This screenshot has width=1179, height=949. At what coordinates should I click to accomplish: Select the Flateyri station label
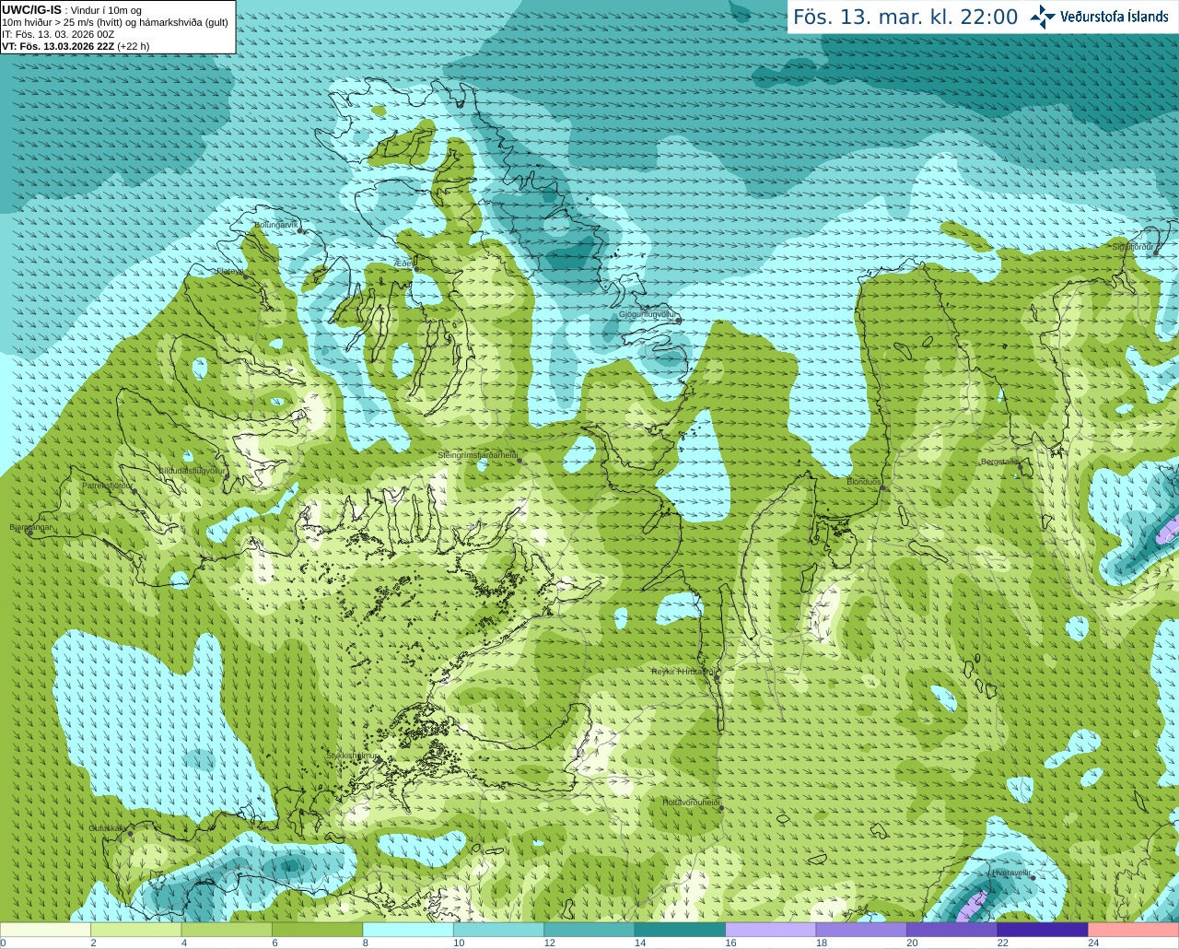pyautogui.click(x=229, y=271)
